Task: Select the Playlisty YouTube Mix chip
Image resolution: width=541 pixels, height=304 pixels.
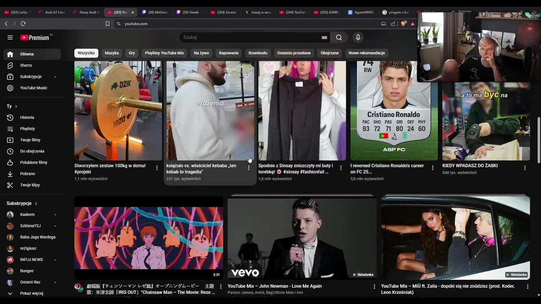Action: pyautogui.click(x=164, y=53)
